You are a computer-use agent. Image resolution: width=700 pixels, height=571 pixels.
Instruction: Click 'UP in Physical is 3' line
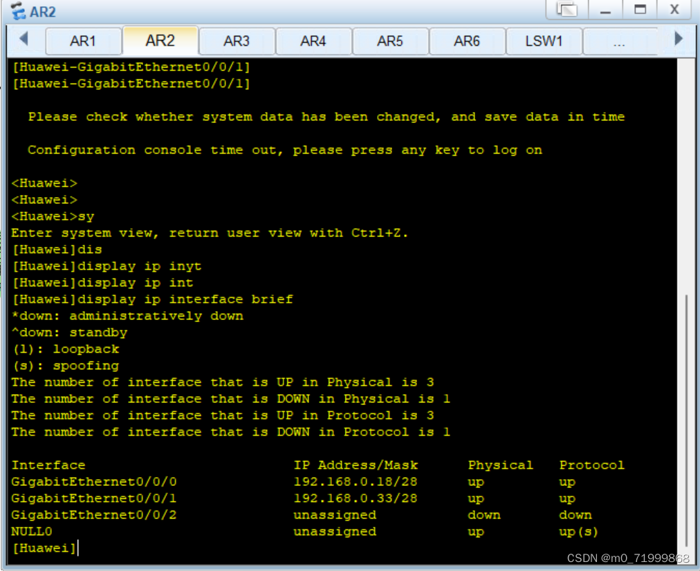tap(223, 382)
